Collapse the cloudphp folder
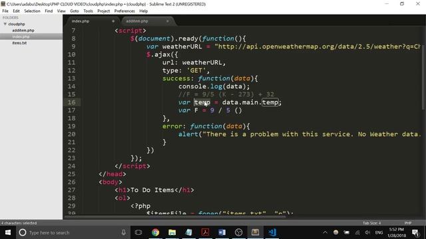Screen dimensions: 426x239 pyautogui.click(x=5, y=24)
